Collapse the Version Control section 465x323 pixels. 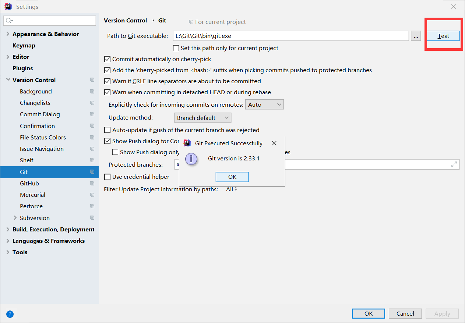click(x=8, y=80)
